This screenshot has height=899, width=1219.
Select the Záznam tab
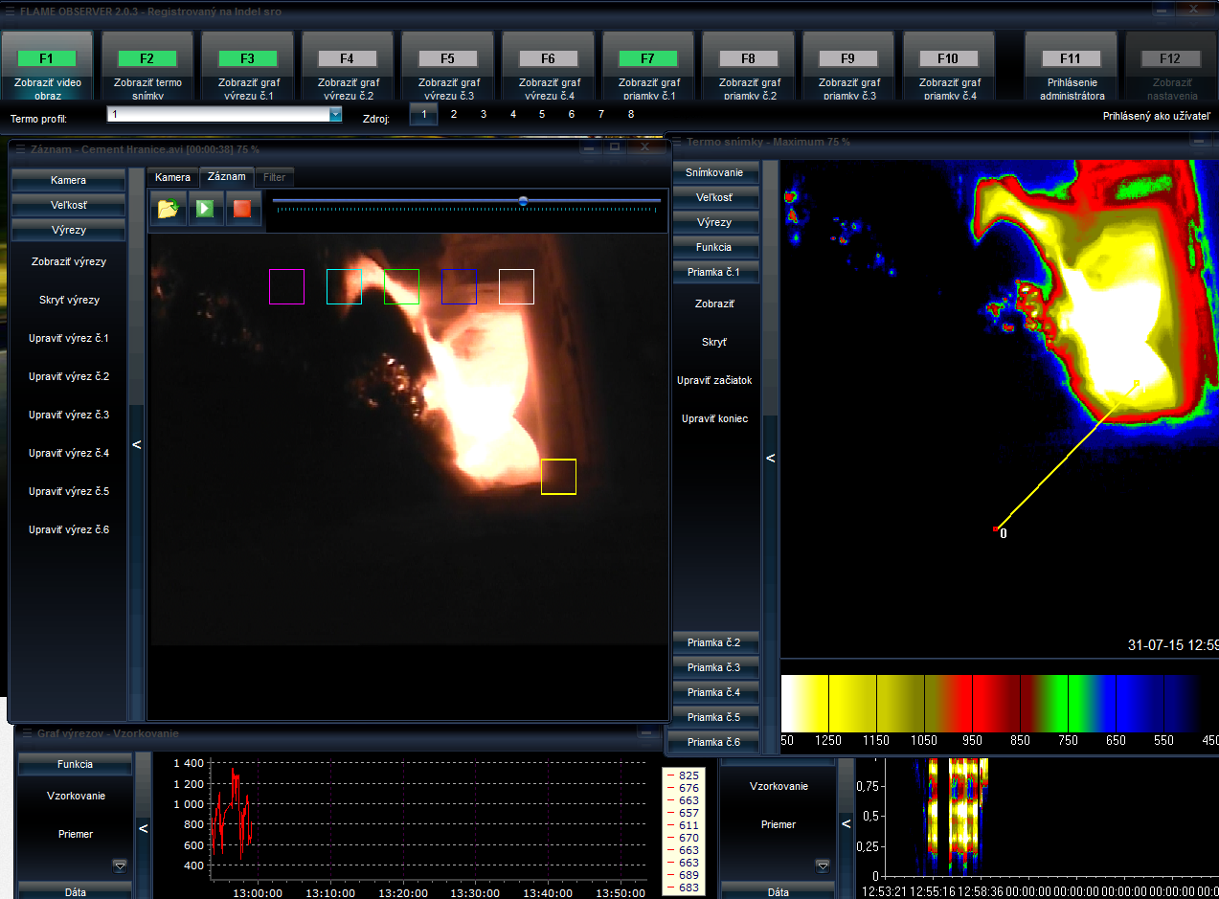pos(226,177)
